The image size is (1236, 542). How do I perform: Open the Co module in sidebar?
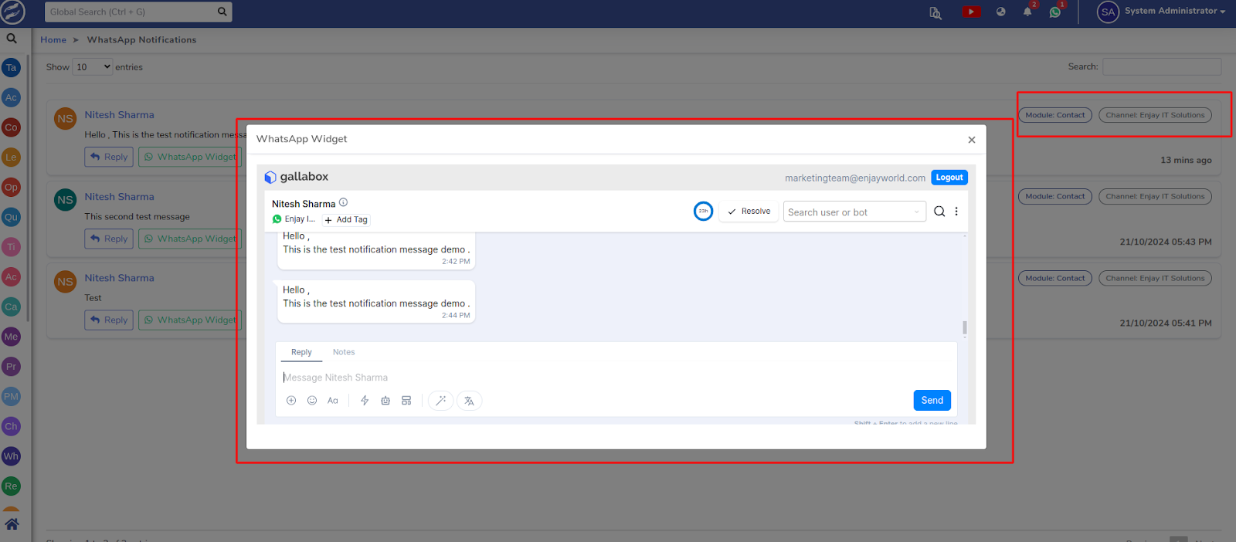tap(11, 127)
